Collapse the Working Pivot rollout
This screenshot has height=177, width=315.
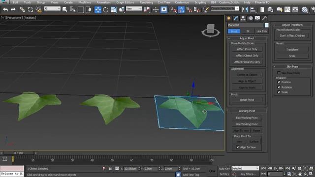tap(247, 111)
